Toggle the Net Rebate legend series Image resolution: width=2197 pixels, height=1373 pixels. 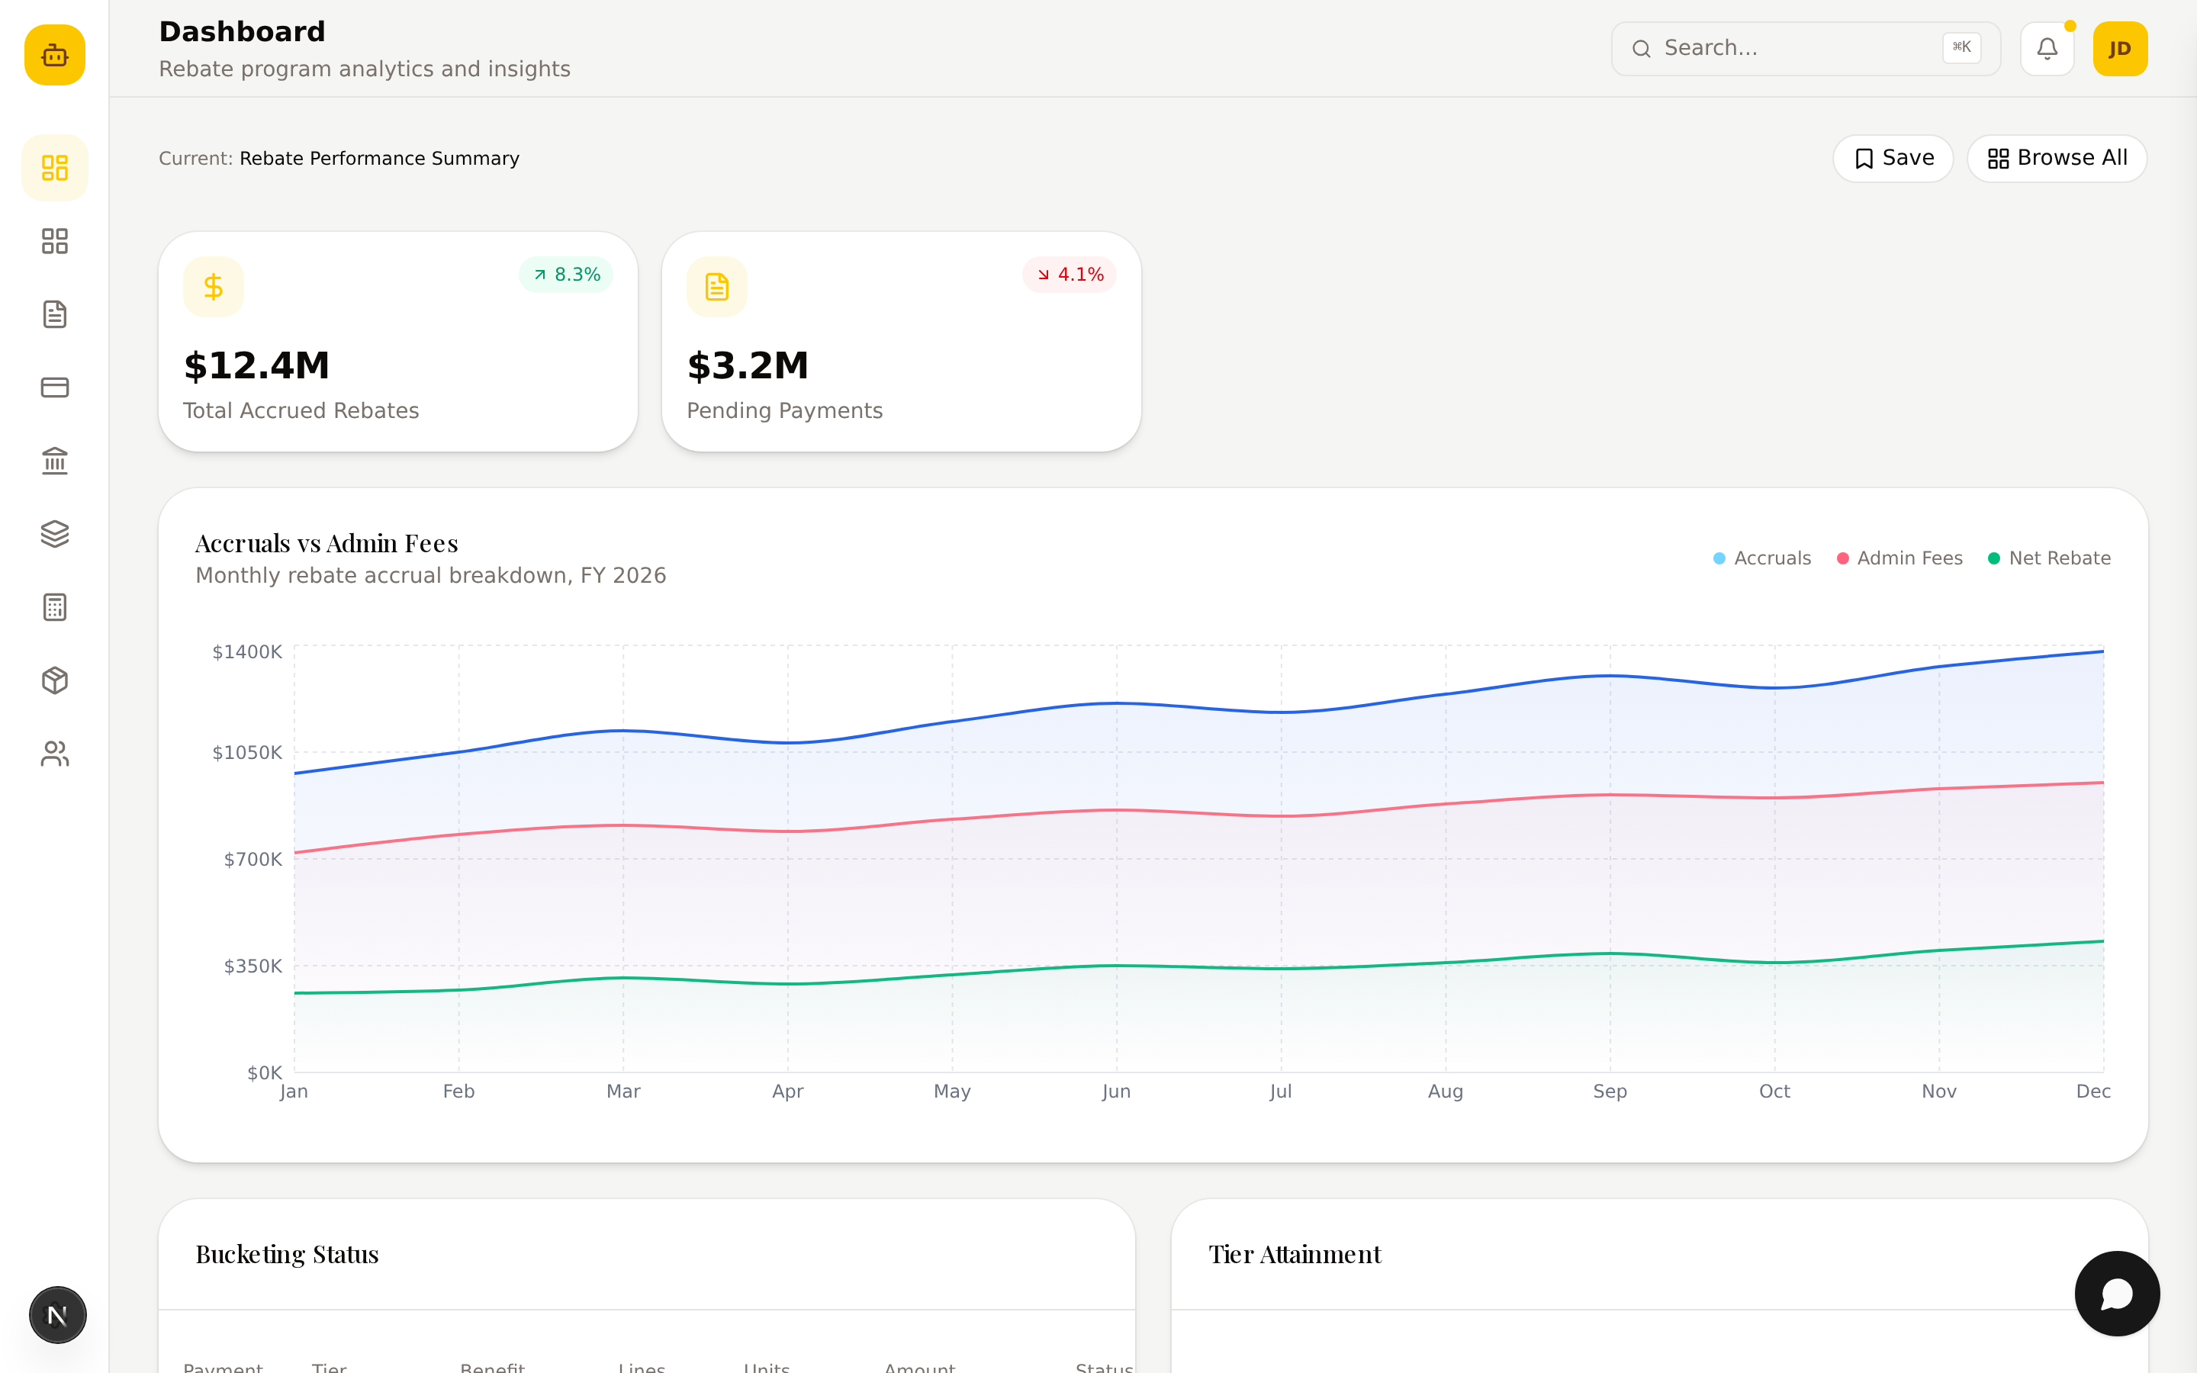2049,558
